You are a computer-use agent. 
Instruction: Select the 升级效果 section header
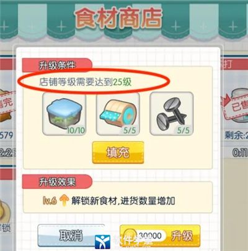[57, 181]
